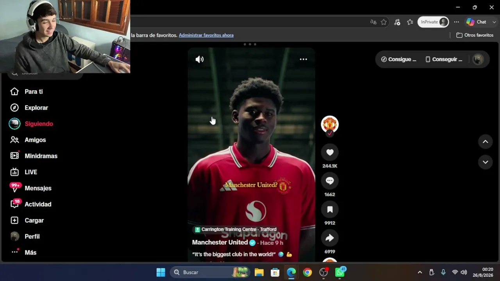Viewport: 500px width, 281px height.
Task: Open the Otros favoritos folder
Action: (x=475, y=35)
